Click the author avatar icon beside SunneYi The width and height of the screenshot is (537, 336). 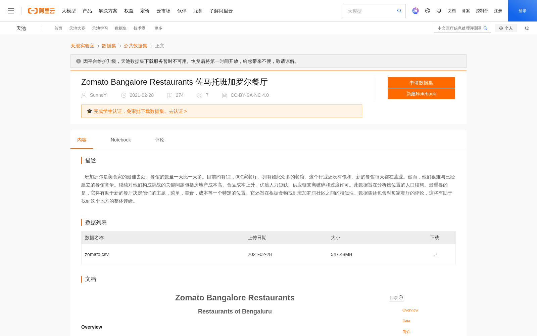[84, 95]
